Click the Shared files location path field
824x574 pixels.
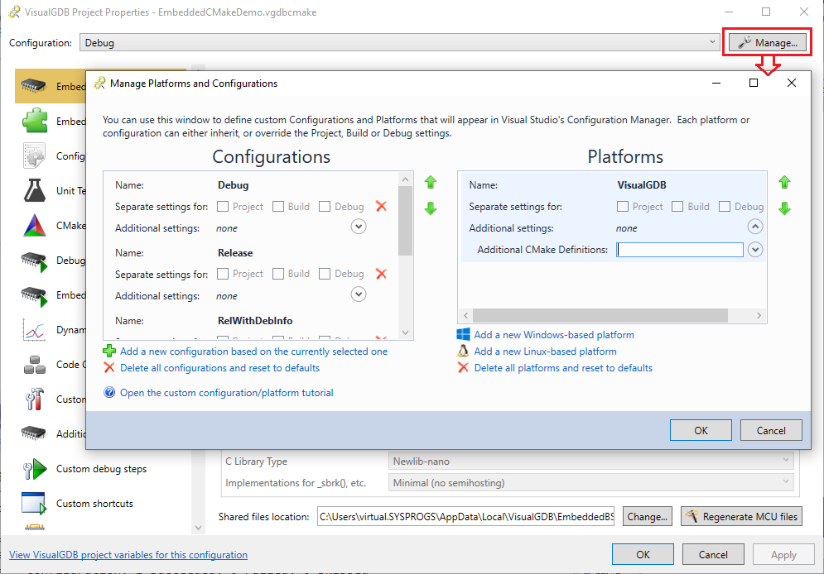click(465, 516)
